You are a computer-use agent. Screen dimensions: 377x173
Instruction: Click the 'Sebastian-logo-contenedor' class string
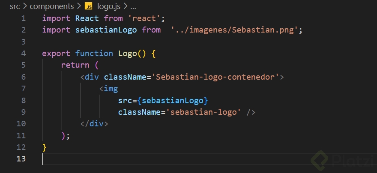[x=215, y=77]
